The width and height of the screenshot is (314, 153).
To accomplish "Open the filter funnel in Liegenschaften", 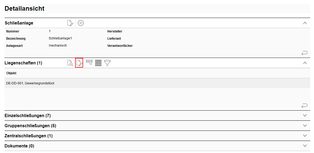I will (x=107, y=63).
